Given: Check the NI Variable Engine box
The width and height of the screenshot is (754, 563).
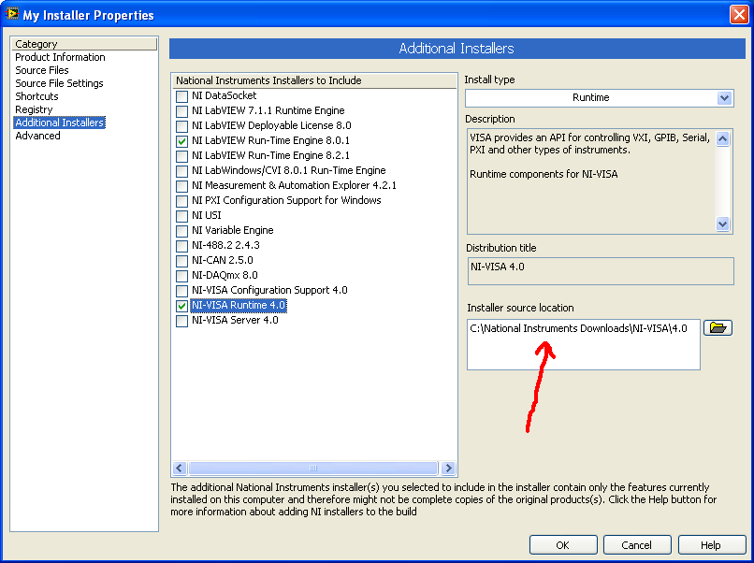Looking at the screenshot, I should tap(181, 230).
